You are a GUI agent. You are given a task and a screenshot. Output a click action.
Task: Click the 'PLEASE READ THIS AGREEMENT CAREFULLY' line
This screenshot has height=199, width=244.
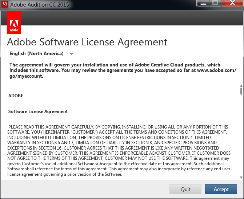pos(118,127)
